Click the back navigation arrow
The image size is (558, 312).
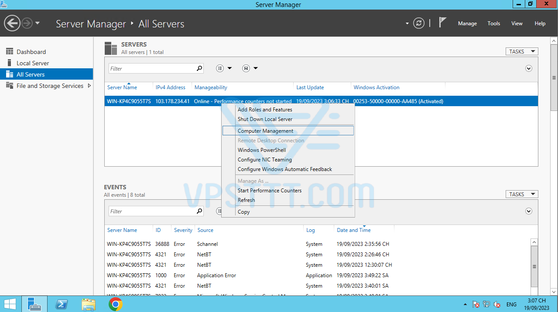[x=12, y=23]
